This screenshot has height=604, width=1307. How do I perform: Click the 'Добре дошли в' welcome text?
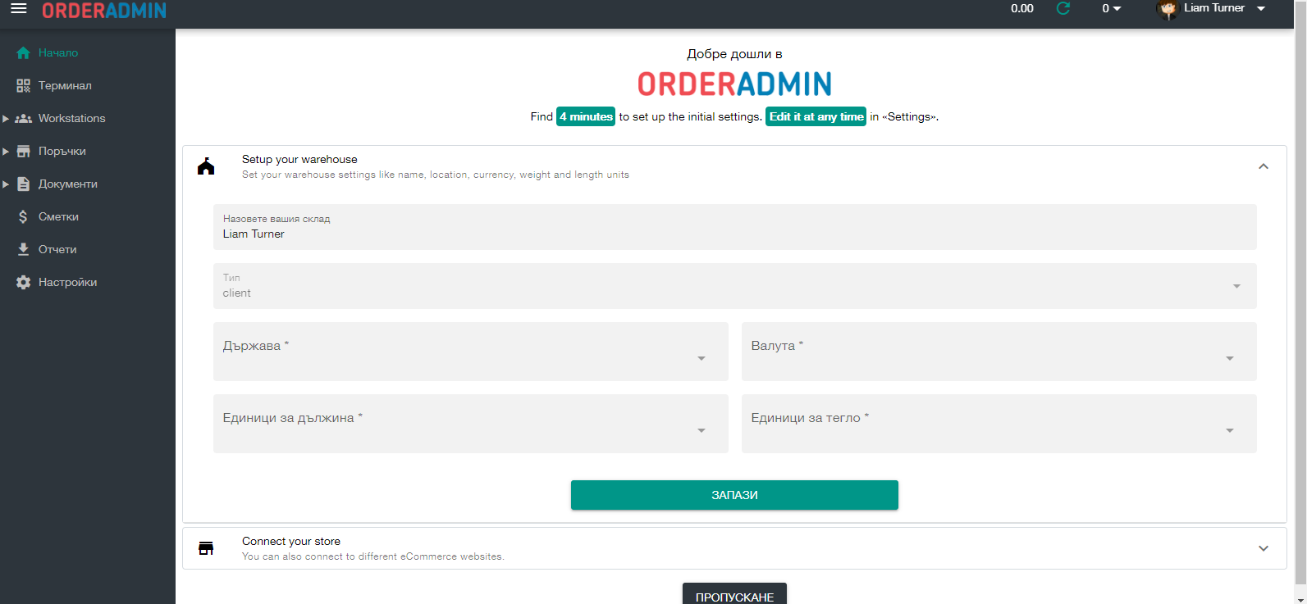[x=734, y=54]
